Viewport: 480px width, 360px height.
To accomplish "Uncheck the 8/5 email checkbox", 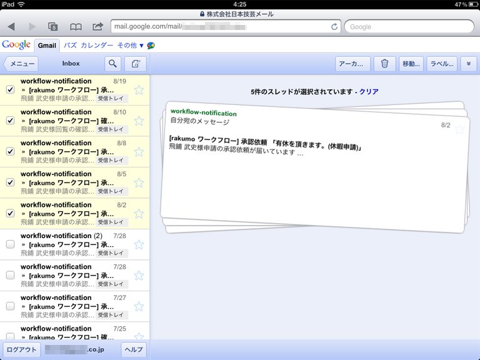I will coord(11,182).
